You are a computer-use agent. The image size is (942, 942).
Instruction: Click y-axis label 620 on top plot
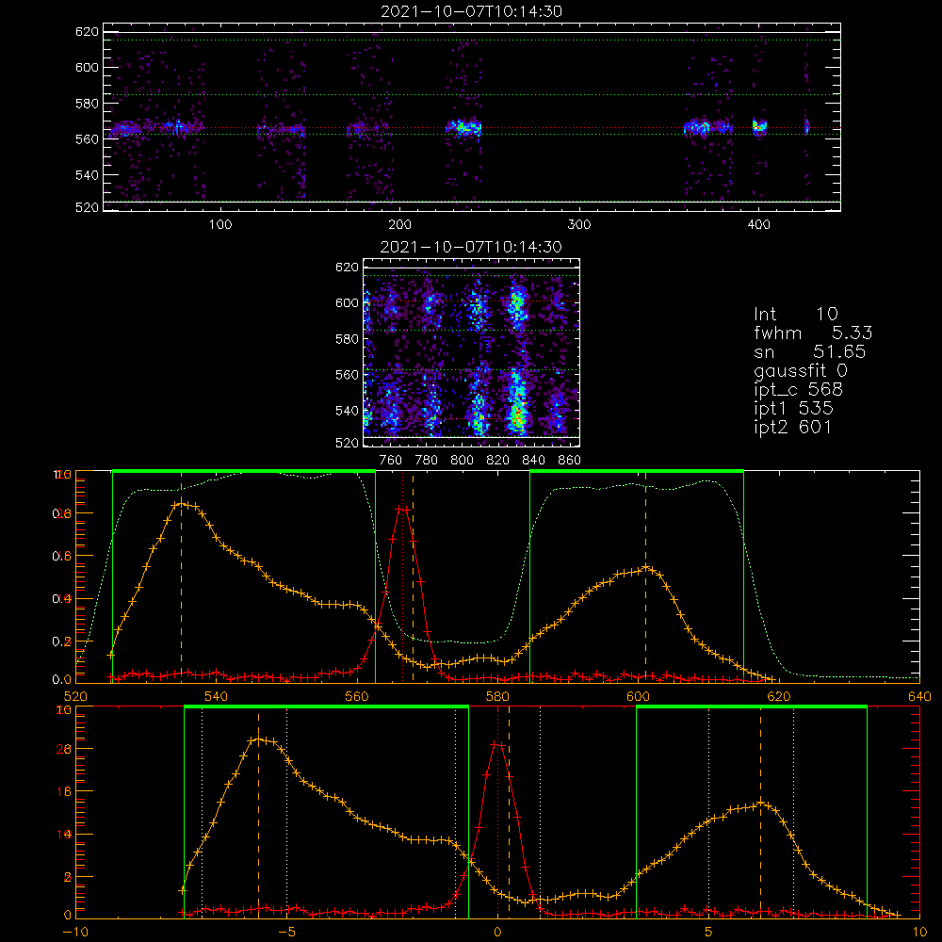coord(87,31)
